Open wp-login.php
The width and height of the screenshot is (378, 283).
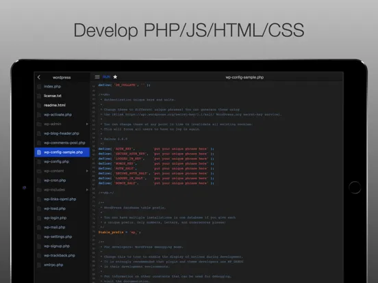[62, 218]
